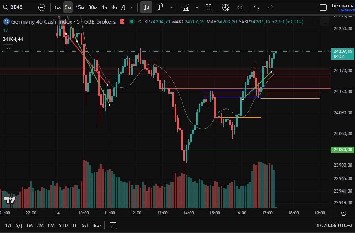The width and height of the screenshot is (355, 233).
Task: Select the 5Д date range button
Action: 19,225
